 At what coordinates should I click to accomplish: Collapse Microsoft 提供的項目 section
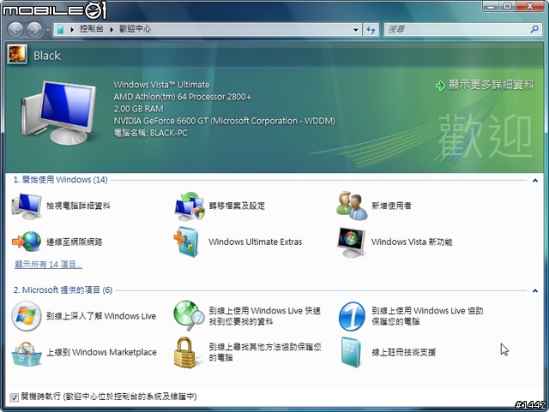535,290
